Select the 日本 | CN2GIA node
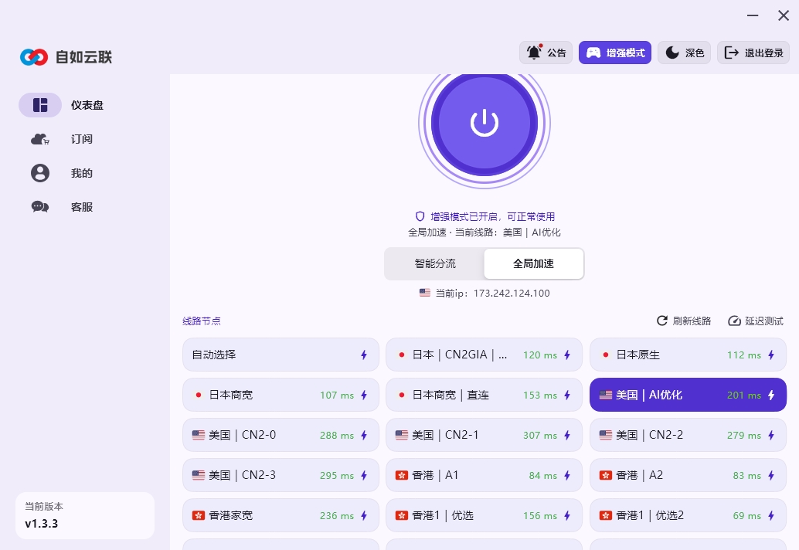Image resolution: width=799 pixels, height=550 pixels. [484, 355]
